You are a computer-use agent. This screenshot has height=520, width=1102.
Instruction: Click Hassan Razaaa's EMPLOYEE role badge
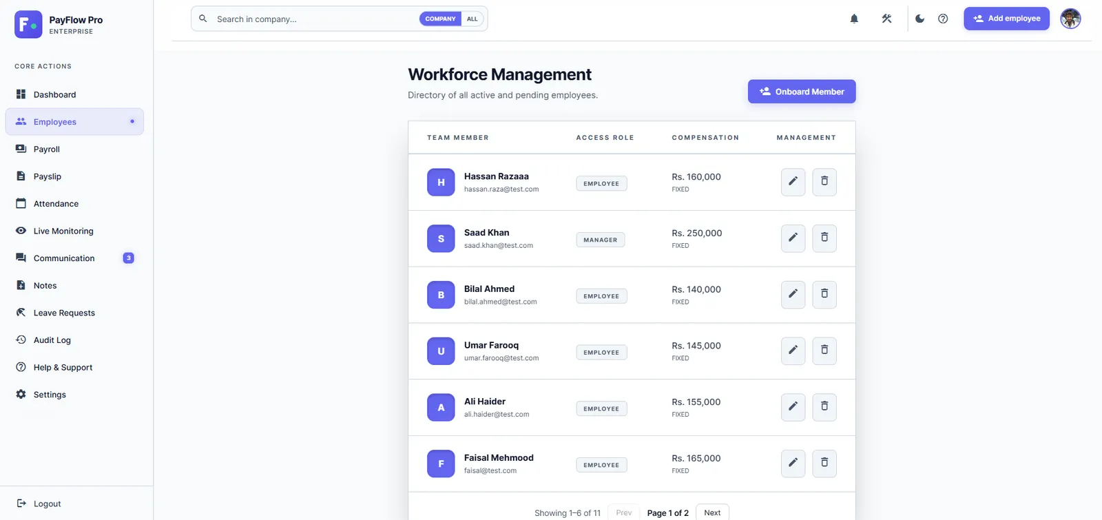coord(601,183)
